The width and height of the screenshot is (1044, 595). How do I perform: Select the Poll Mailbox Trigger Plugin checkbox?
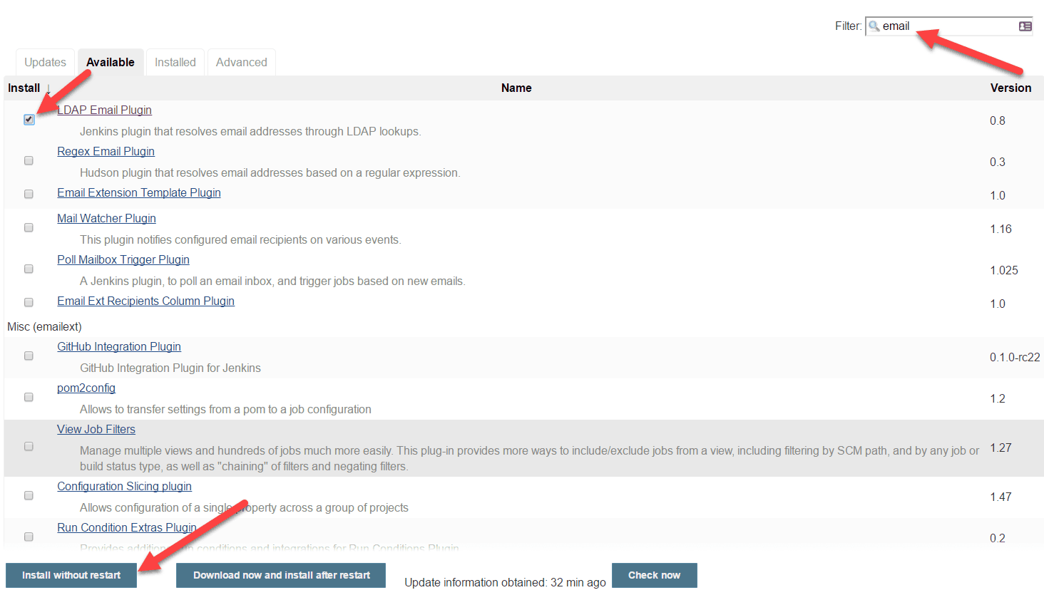click(29, 269)
